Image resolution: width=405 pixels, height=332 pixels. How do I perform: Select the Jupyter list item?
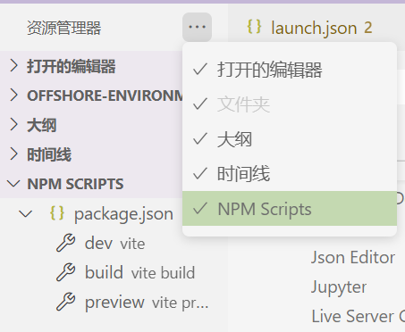point(339,287)
